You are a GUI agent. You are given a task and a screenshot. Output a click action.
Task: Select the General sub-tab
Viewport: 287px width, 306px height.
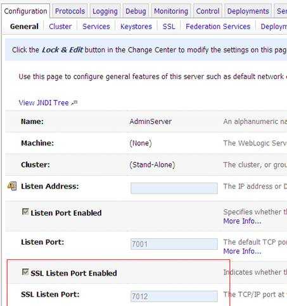click(24, 27)
